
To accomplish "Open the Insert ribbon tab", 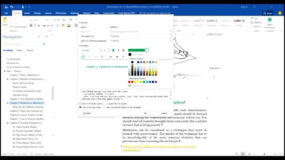I will point(27,13).
